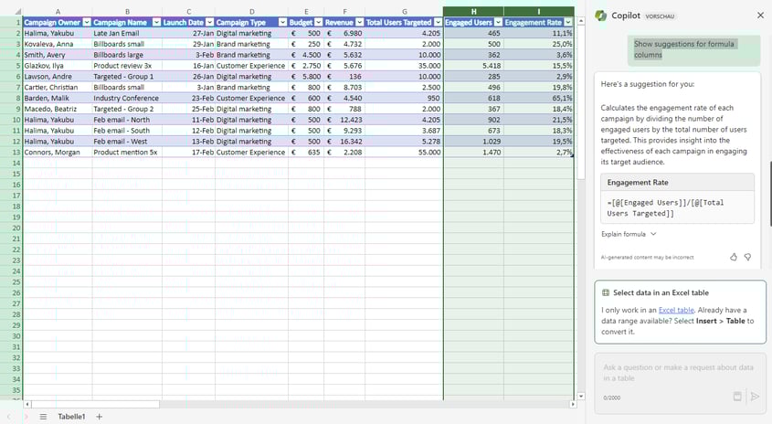The image size is (772, 424).
Task: Select cell 'Product mention 5x'
Action: (x=127, y=153)
